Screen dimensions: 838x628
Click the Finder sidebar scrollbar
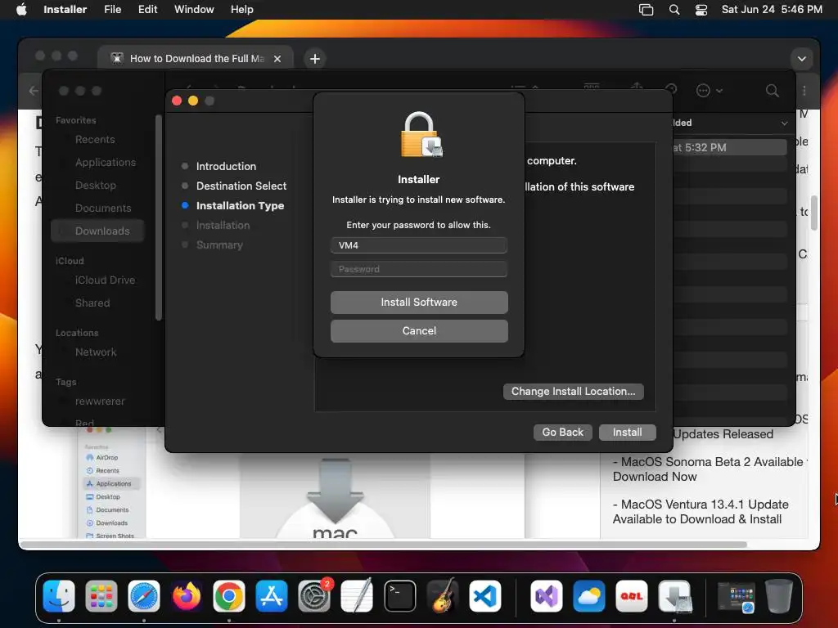tap(159, 218)
